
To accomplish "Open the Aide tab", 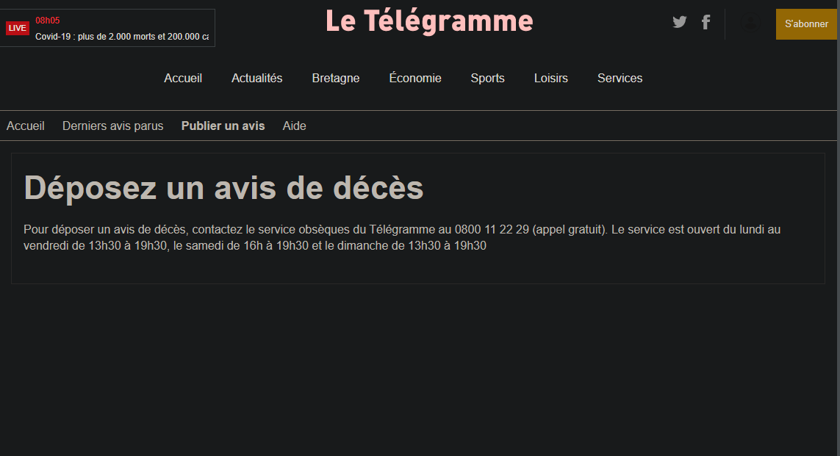I will 294,126.
